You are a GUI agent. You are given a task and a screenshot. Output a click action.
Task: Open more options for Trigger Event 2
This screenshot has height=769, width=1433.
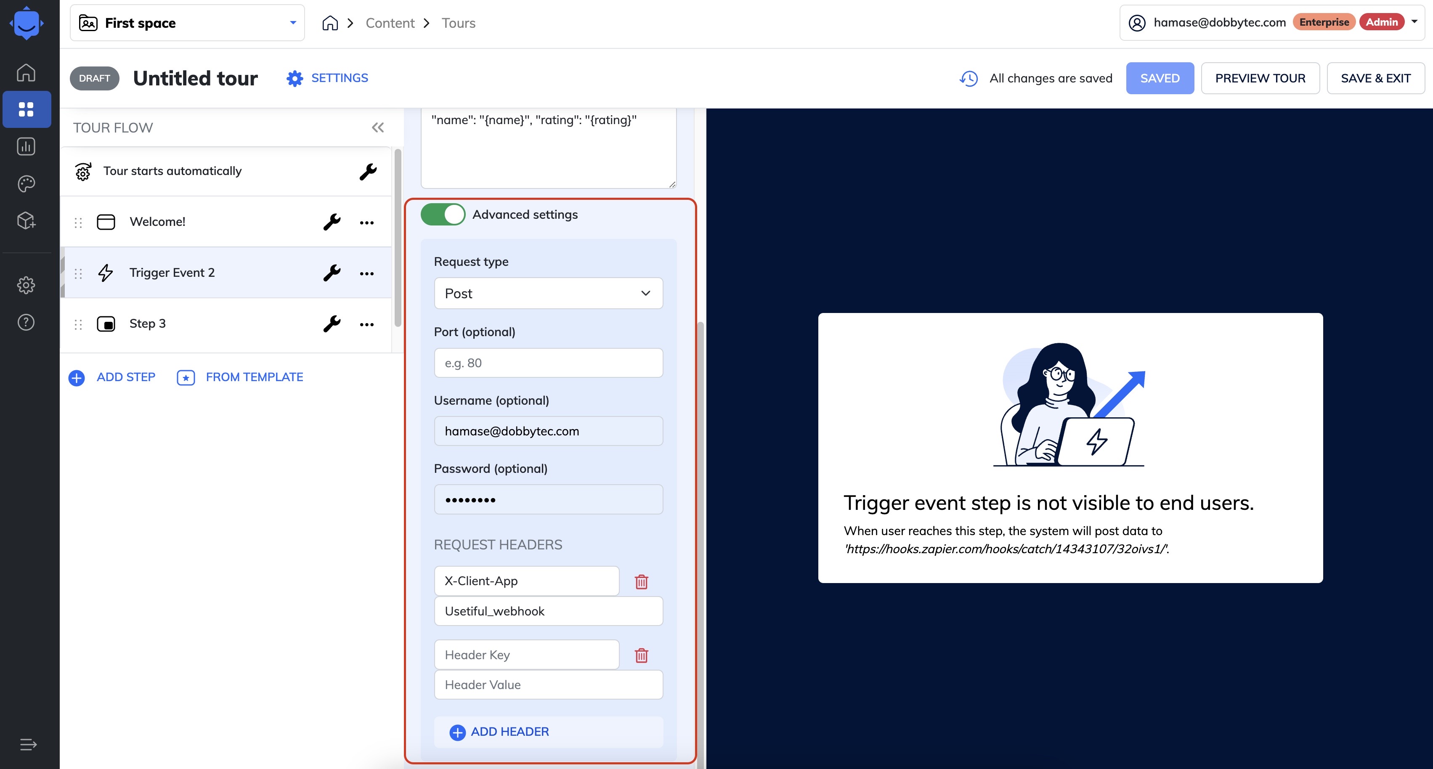[366, 273]
